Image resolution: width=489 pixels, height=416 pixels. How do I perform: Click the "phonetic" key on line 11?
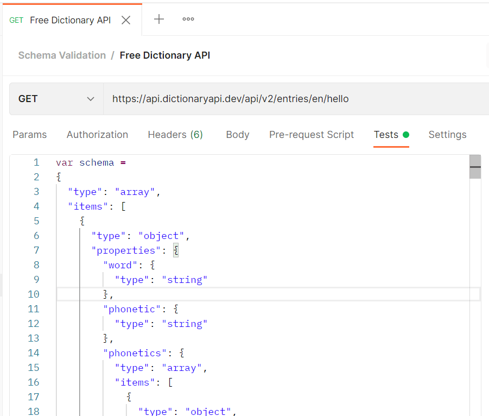point(132,309)
